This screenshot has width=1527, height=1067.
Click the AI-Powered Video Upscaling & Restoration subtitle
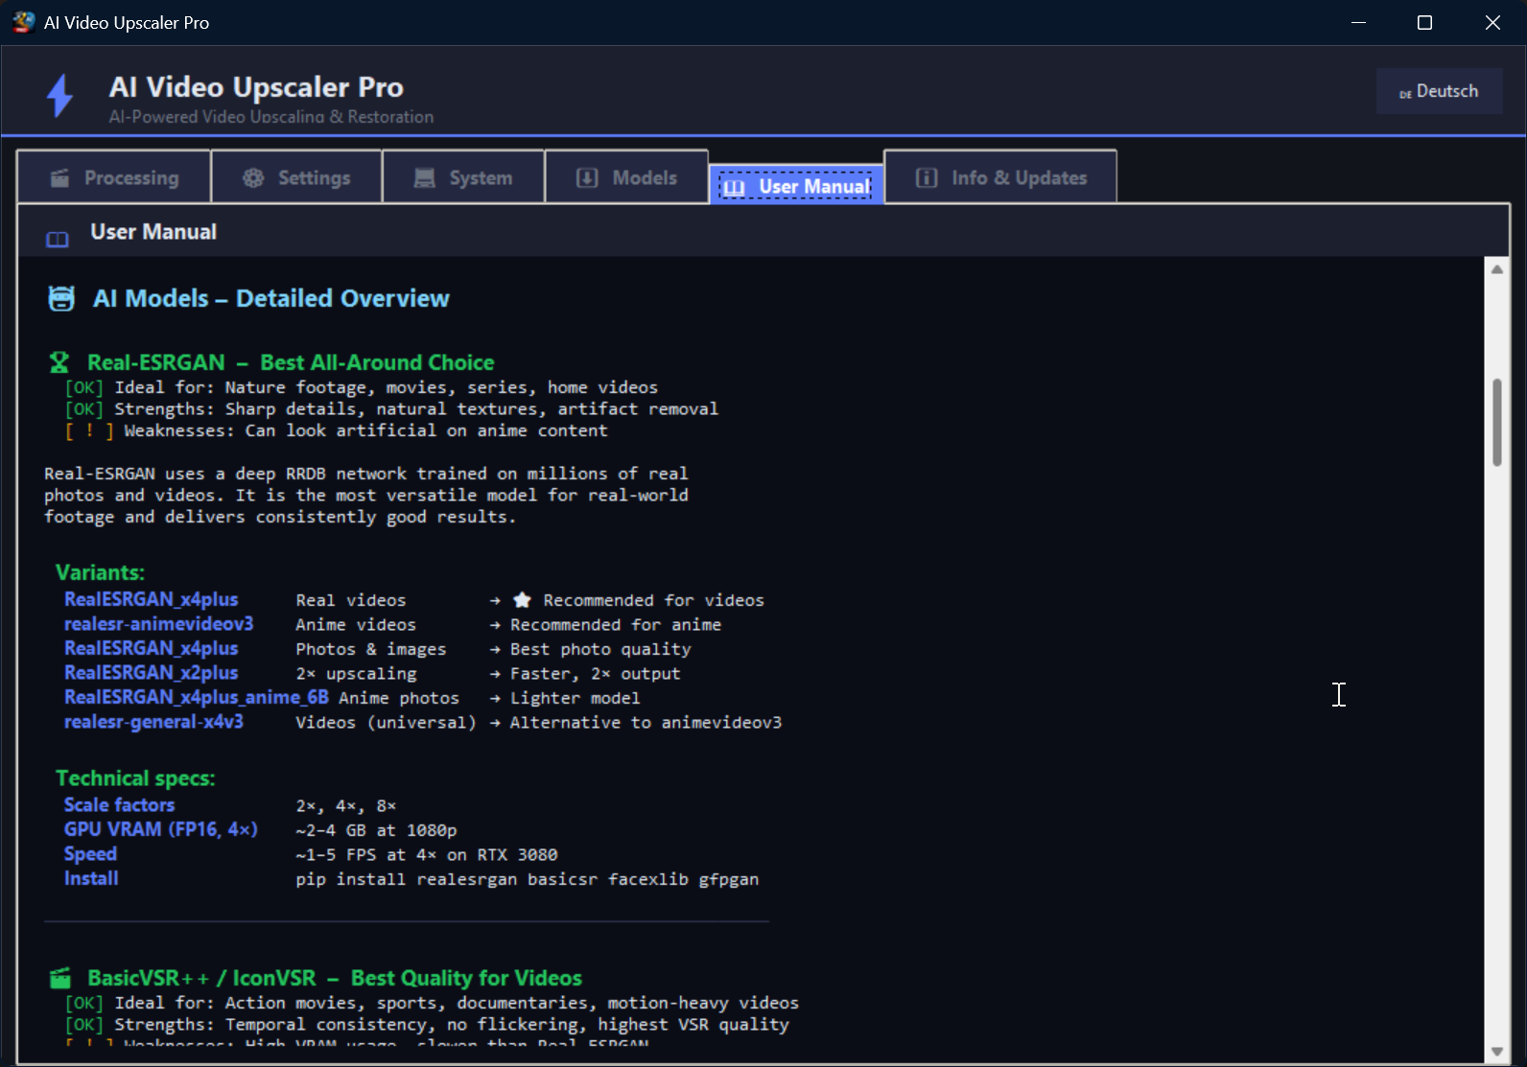[x=271, y=117]
